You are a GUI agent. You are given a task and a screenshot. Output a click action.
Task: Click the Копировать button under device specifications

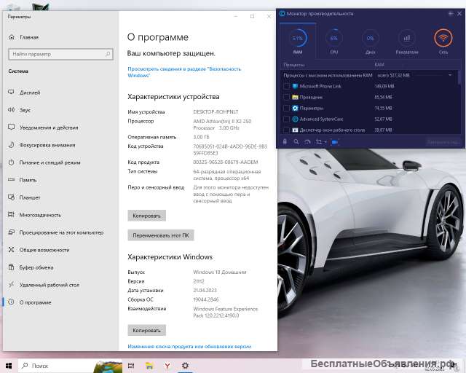coord(146,216)
